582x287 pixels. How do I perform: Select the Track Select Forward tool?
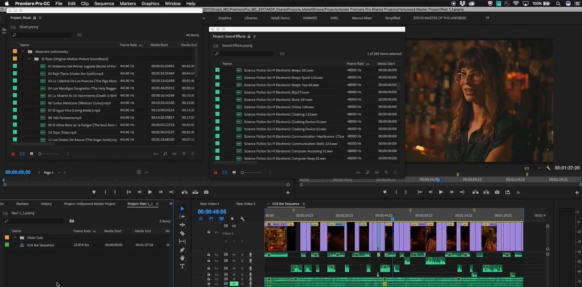pos(182,217)
